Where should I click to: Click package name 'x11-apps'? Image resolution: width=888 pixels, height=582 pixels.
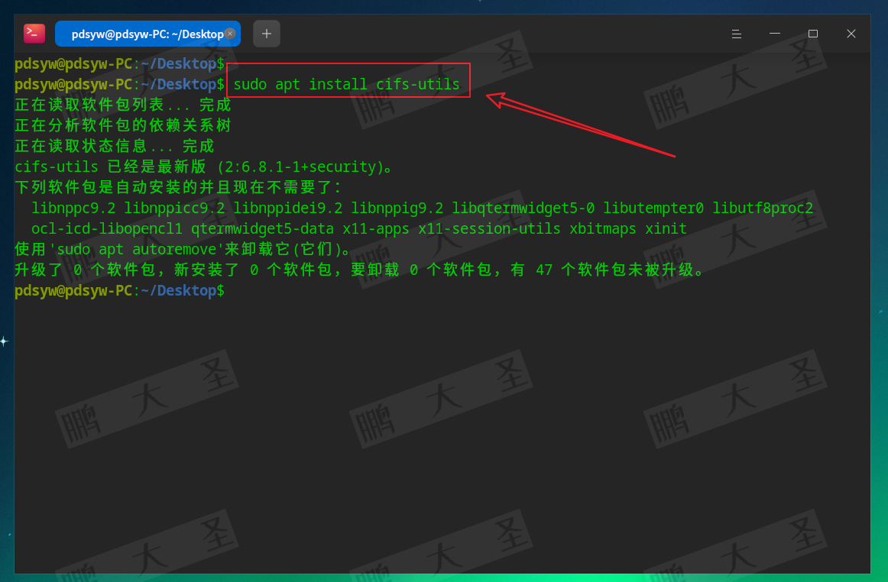point(376,228)
